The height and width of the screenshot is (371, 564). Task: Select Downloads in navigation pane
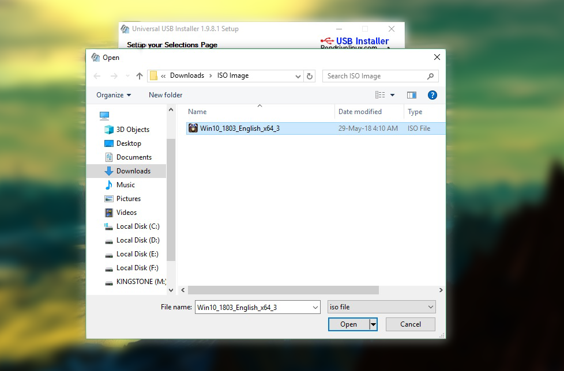pyautogui.click(x=126, y=171)
